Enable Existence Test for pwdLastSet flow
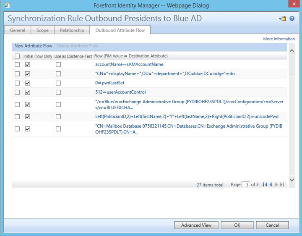 [58, 83]
